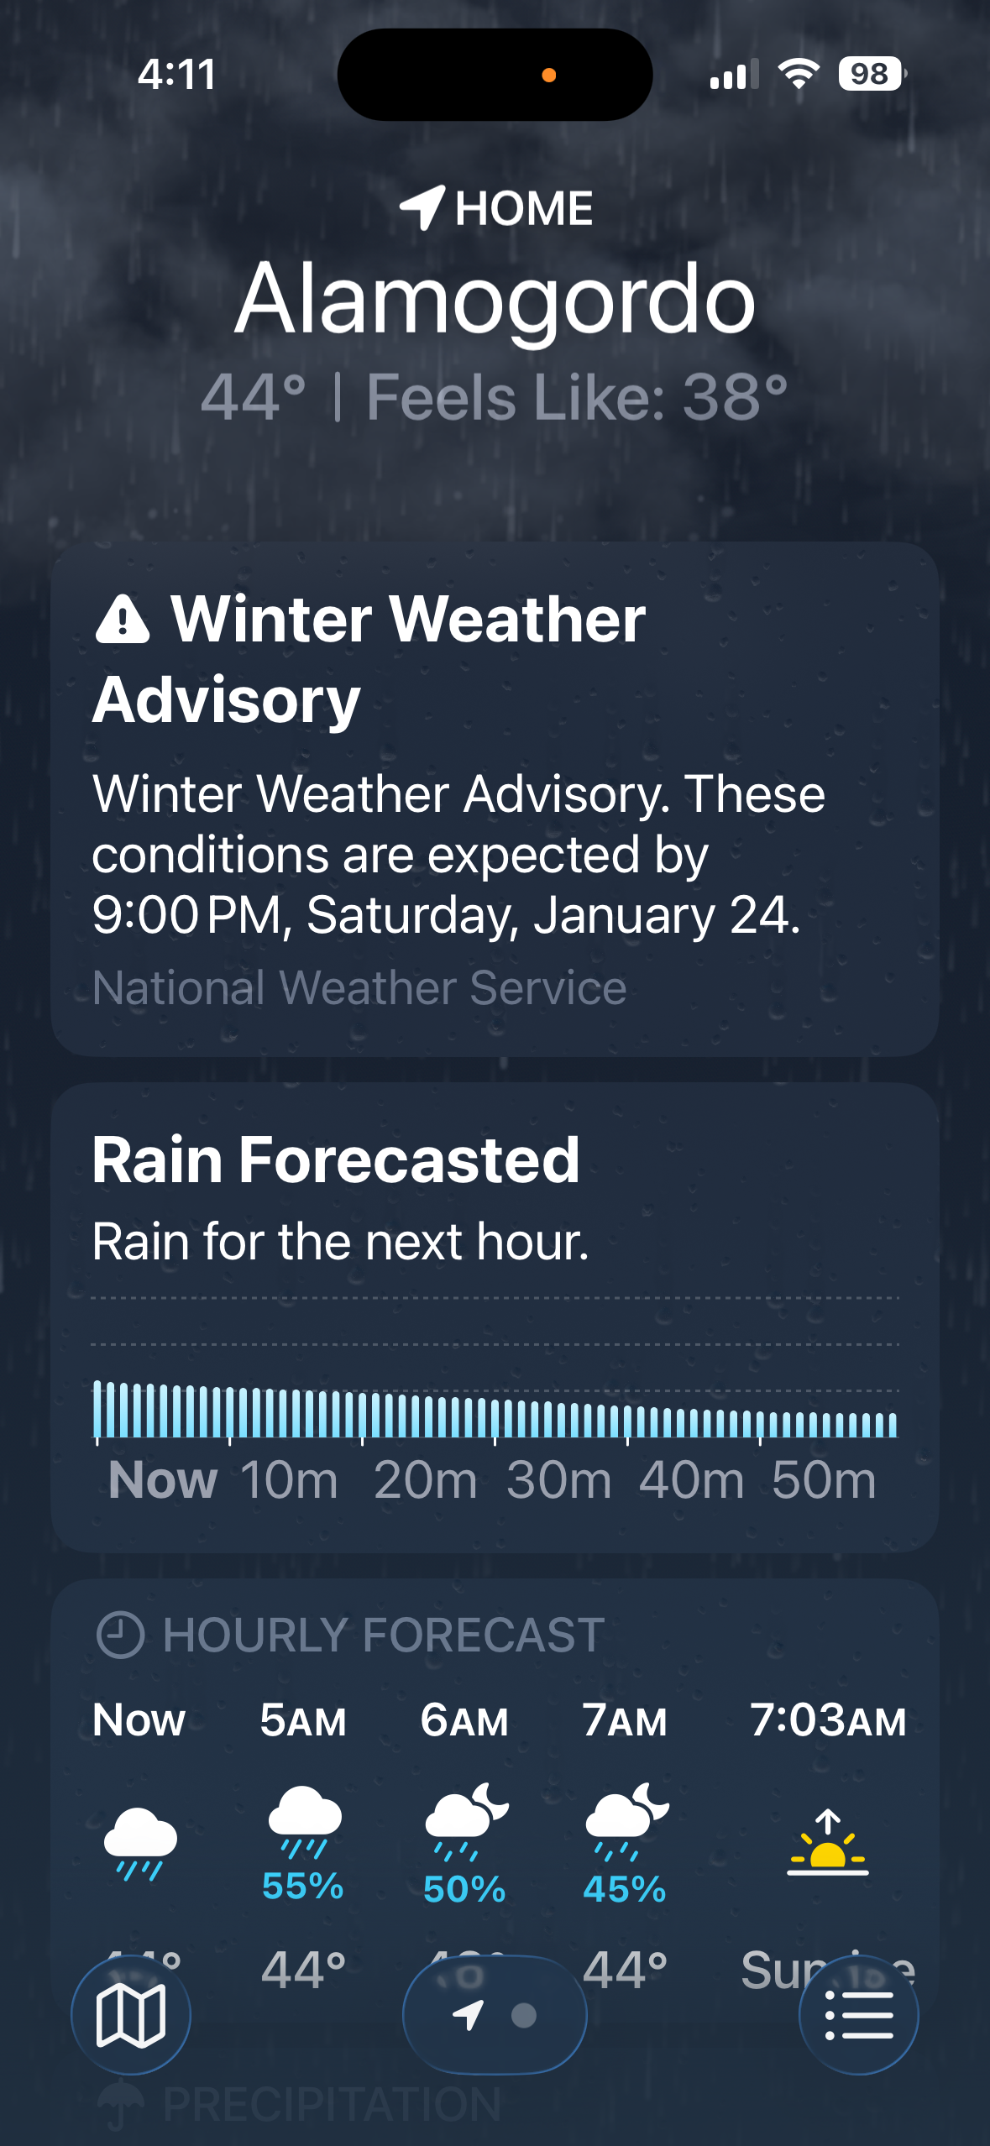Open the locations list button
990x2146 pixels.
coord(858,2015)
